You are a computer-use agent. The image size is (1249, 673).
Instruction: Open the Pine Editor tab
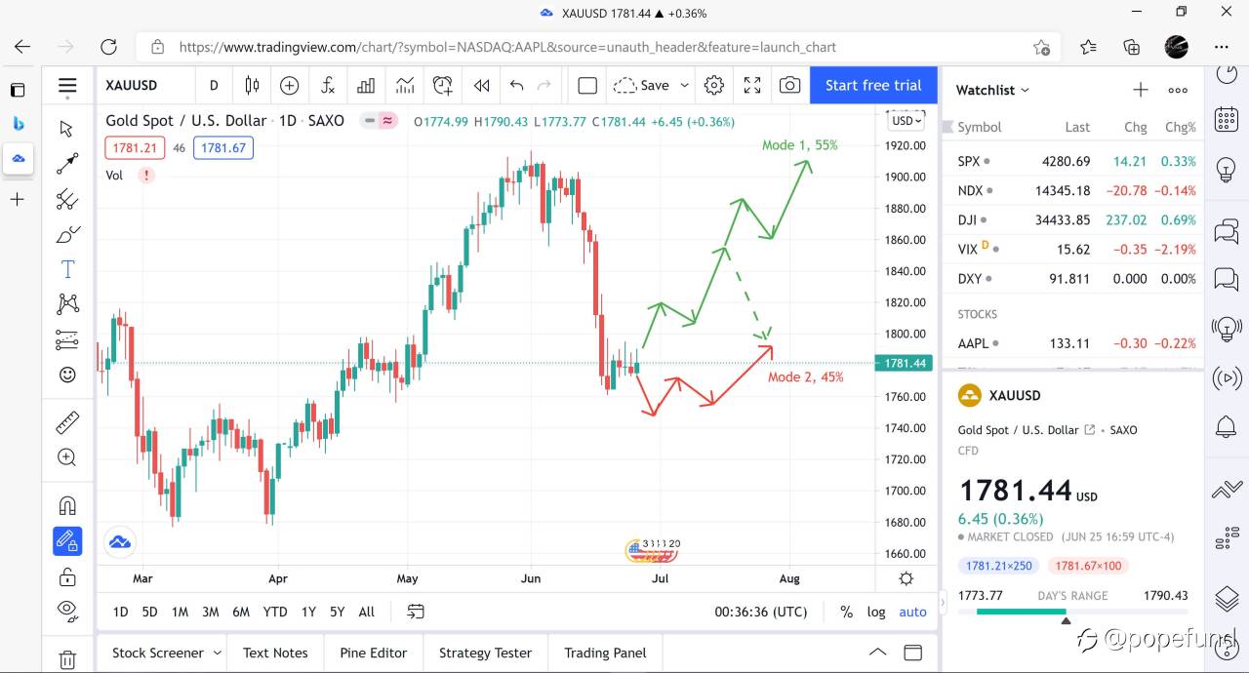pyautogui.click(x=374, y=653)
